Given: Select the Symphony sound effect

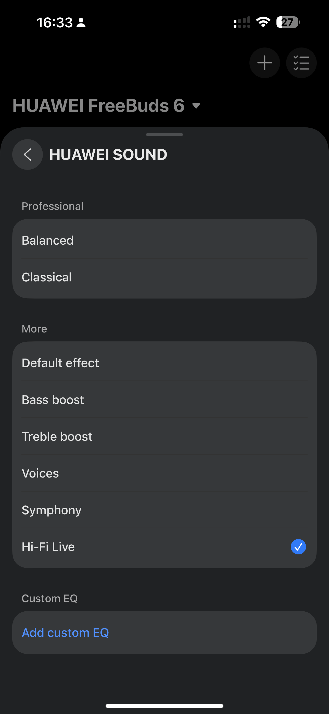Looking at the screenshot, I should [164, 510].
